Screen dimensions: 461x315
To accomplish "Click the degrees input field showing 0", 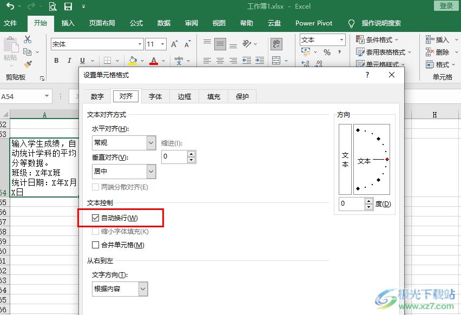I will (352, 204).
